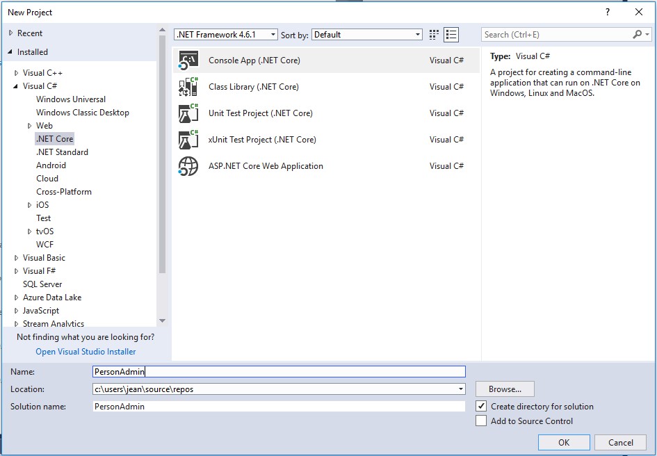Open the search options dropdown arrow
The image size is (657, 456).
pyautogui.click(x=647, y=35)
